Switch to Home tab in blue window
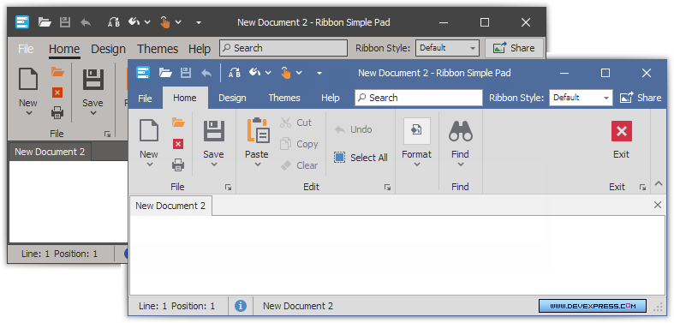 point(185,98)
